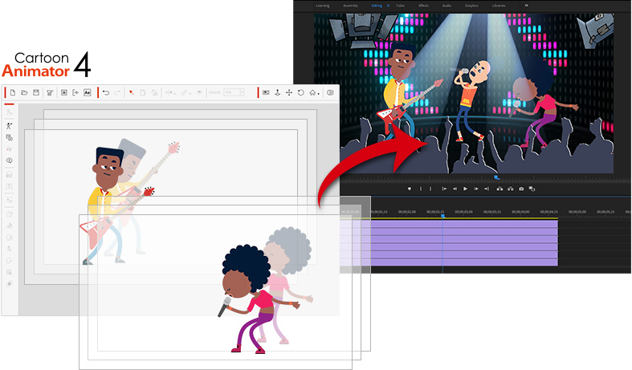
Task: Click the Save Project disk icon
Action: pos(36,93)
